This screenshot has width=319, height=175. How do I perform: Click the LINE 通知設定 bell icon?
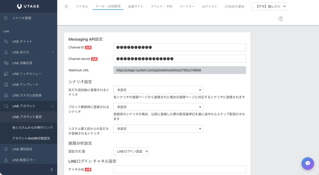pos(6,149)
